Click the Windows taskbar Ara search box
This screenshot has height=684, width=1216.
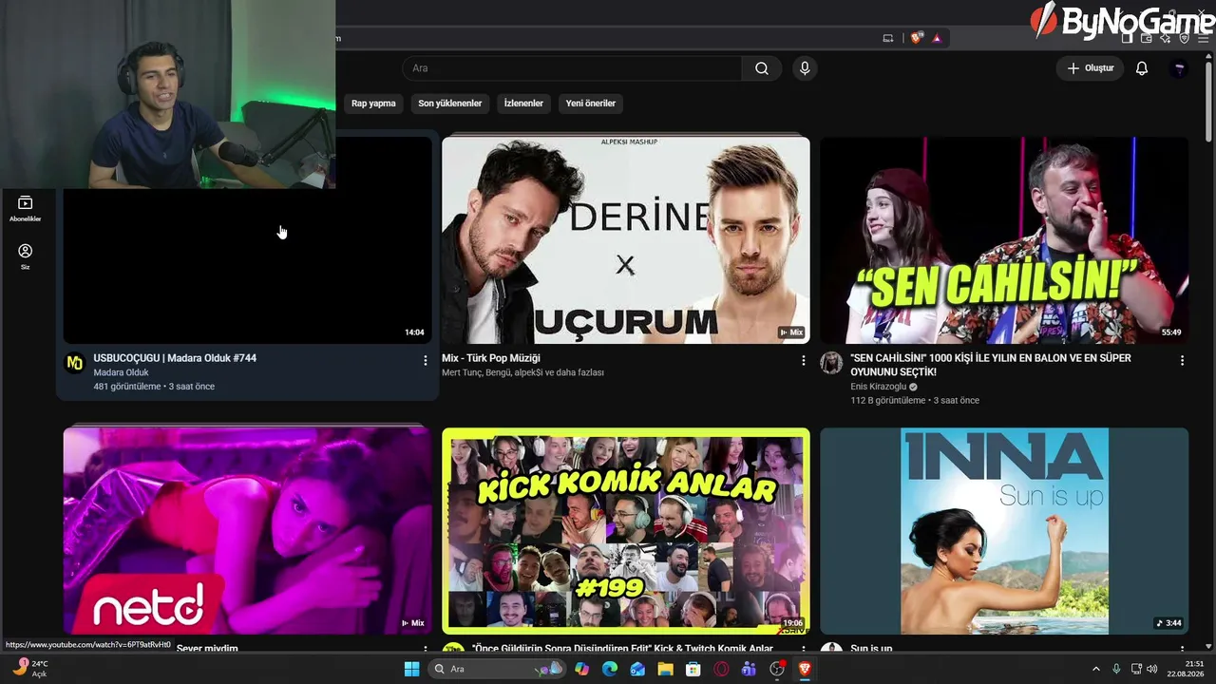point(496,669)
